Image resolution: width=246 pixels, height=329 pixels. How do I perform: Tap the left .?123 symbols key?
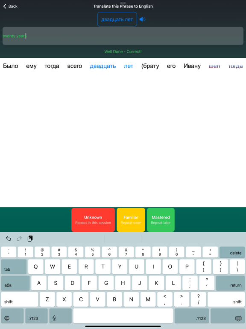click(36, 316)
